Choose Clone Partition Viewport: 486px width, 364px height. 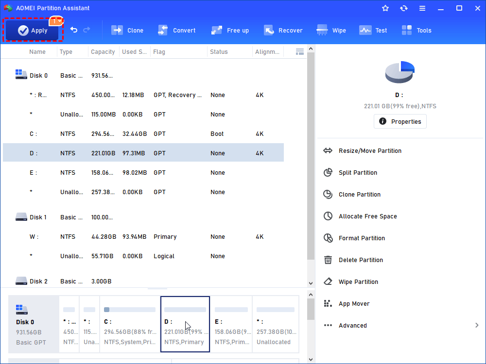[x=352, y=195]
